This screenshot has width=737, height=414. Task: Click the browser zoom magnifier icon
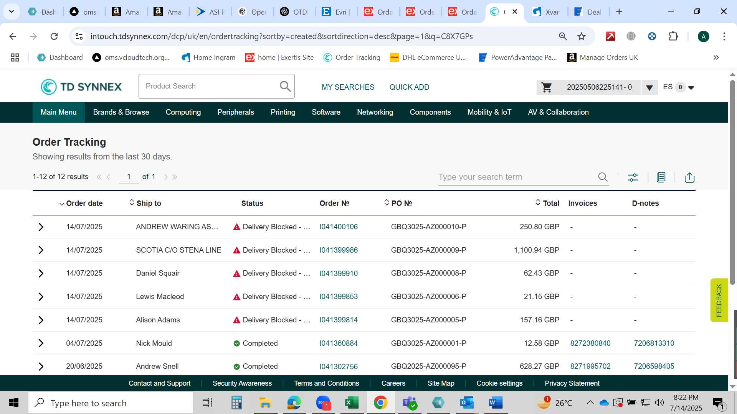click(563, 36)
